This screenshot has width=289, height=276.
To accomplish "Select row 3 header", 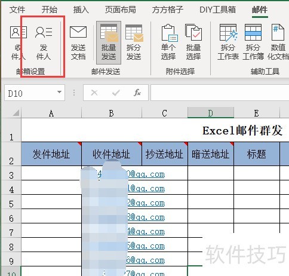I will (x=11, y=173).
